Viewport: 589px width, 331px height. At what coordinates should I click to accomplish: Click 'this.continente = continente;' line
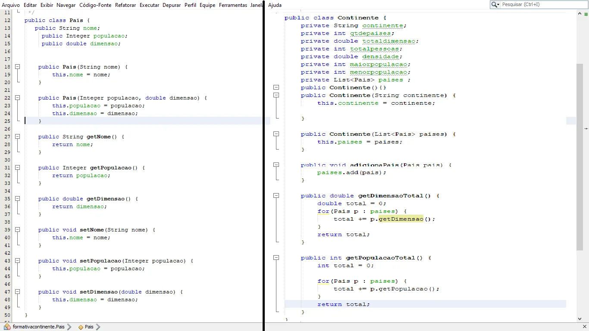376,103
